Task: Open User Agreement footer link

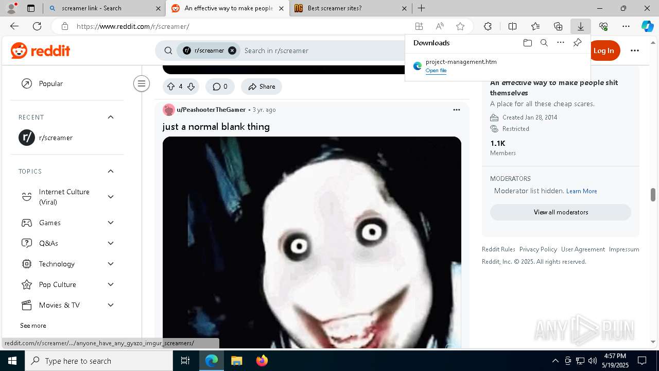Action: point(583,249)
